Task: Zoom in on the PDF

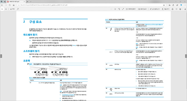Action: click(115, 9)
